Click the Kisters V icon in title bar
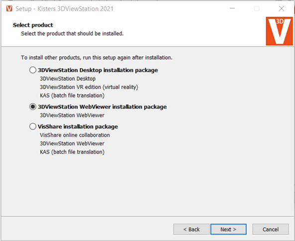This screenshot has width=295, height=241. [x=9, y=8]
